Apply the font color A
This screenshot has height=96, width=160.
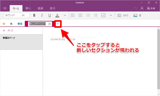pyautogui.click(x=57, y=16)
